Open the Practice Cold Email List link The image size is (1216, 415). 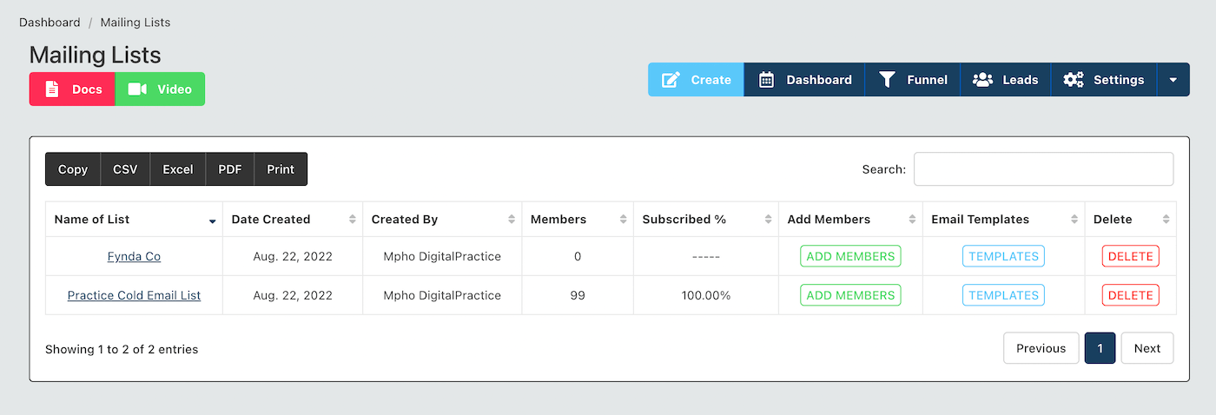(x=134, y=295)
